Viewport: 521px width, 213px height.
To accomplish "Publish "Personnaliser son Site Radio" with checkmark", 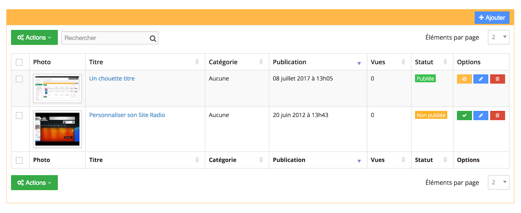I will pyautogui.click(x=464, y=116).
